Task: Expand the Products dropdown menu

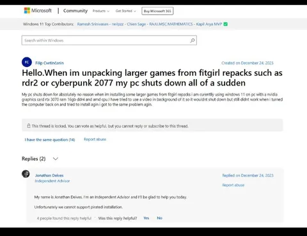Action: (101, 11)
